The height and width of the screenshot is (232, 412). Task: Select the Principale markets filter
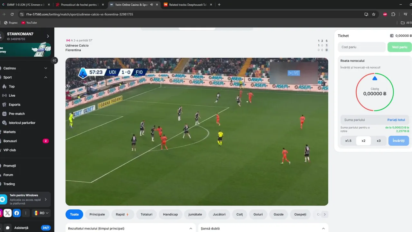pyautogui.click(x=97, y=214)
